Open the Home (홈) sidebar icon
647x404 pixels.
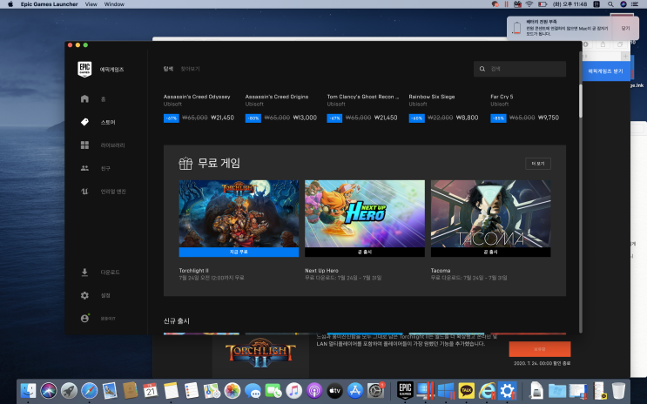point(84,98)
